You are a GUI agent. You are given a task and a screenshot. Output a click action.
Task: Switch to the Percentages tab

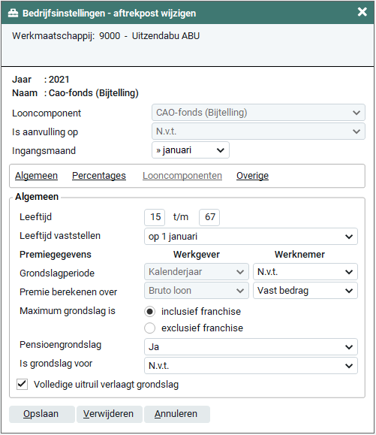coord(99,176)
